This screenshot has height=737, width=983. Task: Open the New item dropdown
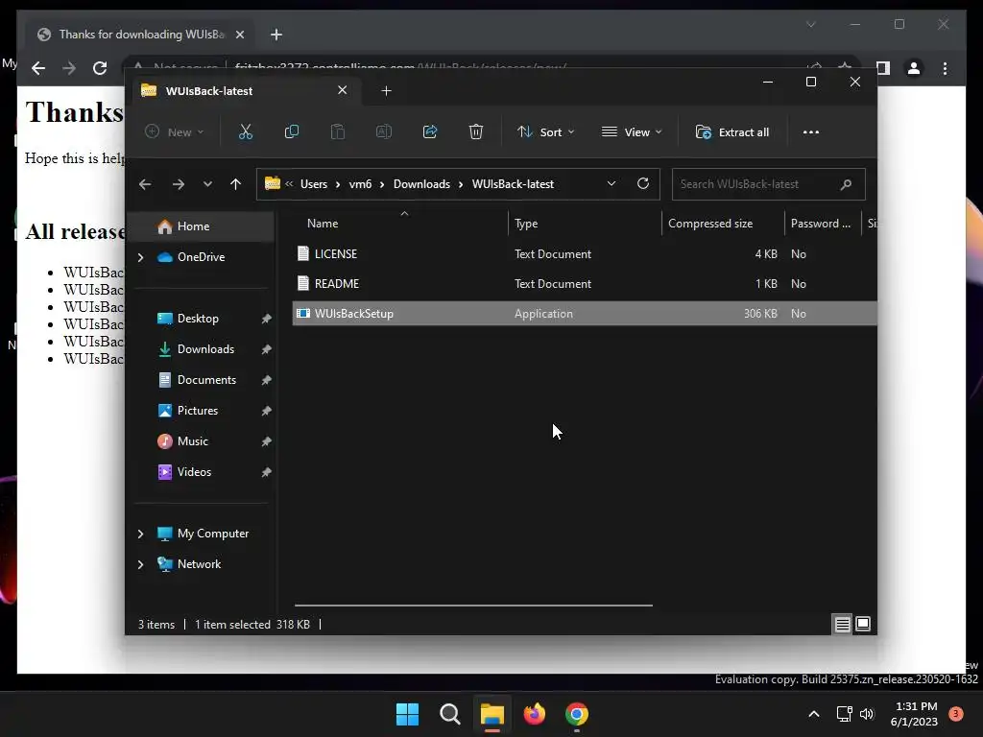pos(175,132)
